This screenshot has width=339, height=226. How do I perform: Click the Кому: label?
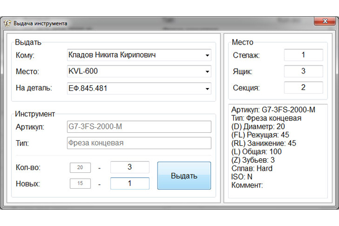point(25,55)
